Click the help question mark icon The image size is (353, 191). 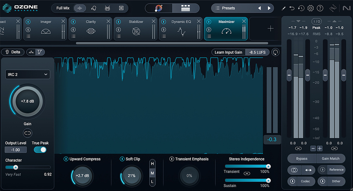coord(320,8)
